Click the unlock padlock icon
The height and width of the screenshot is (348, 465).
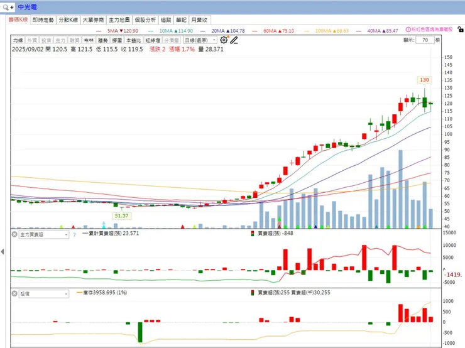460,30
